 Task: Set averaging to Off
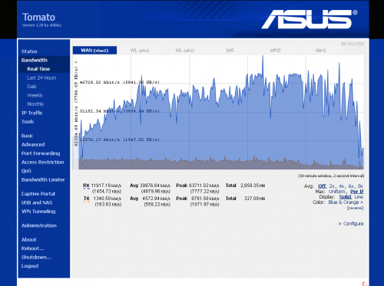(322, 186)
